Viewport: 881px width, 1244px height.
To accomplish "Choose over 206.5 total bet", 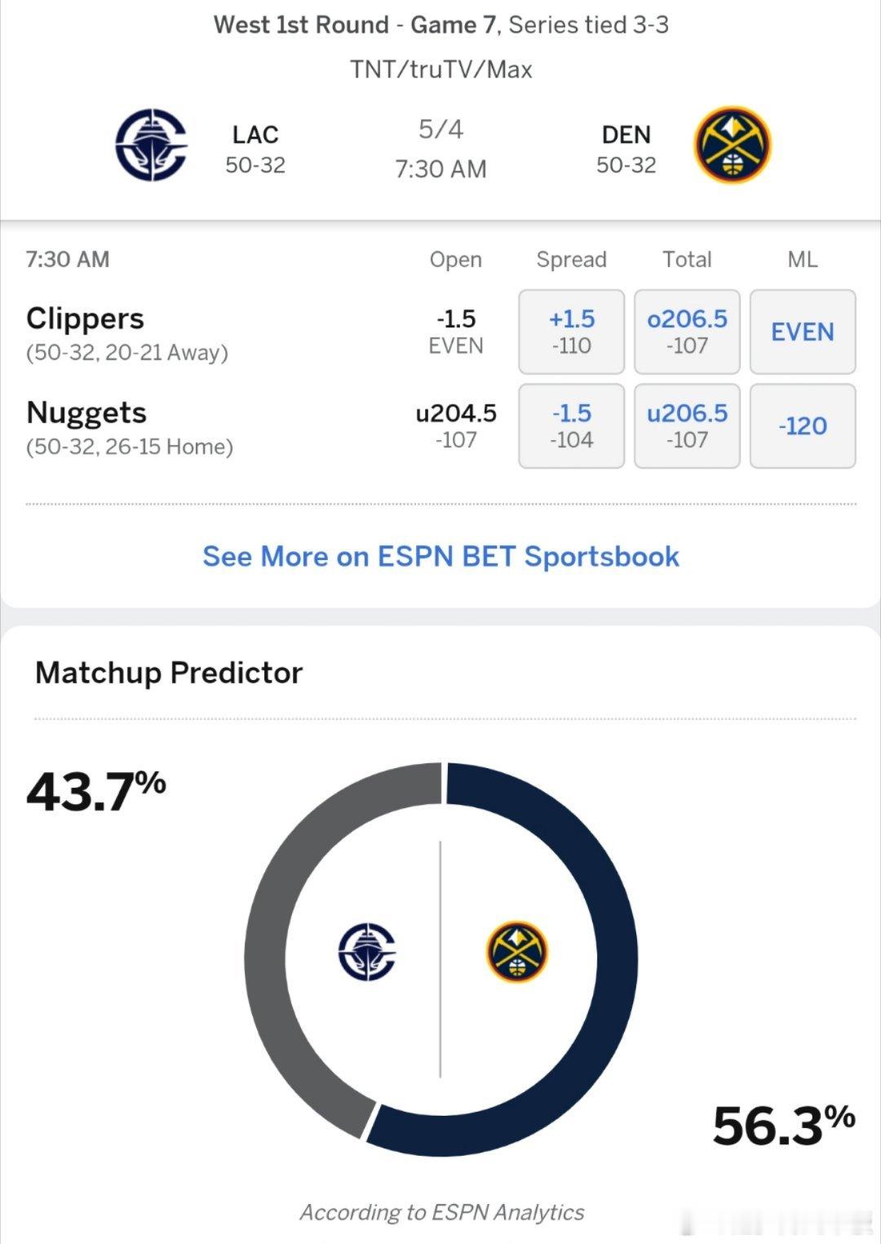I will pyautogui.click(x=687, y=331).
